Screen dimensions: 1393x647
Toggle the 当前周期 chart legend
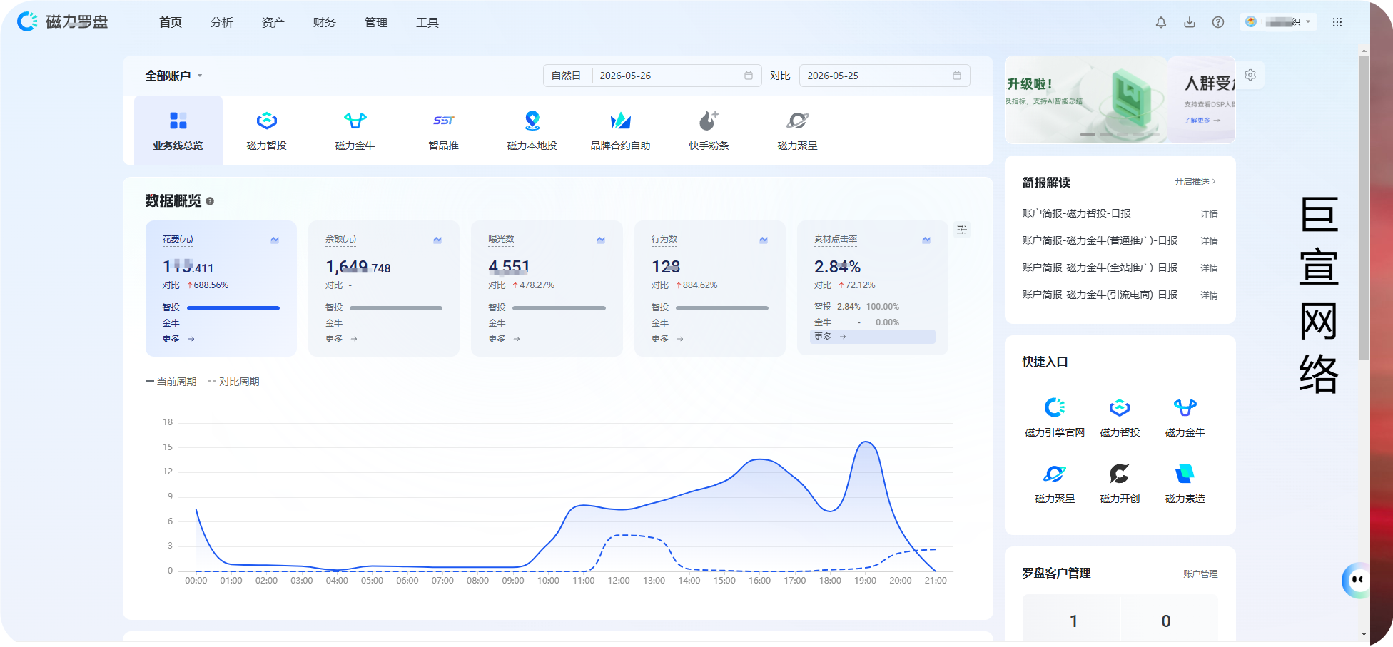click(171, 382)
